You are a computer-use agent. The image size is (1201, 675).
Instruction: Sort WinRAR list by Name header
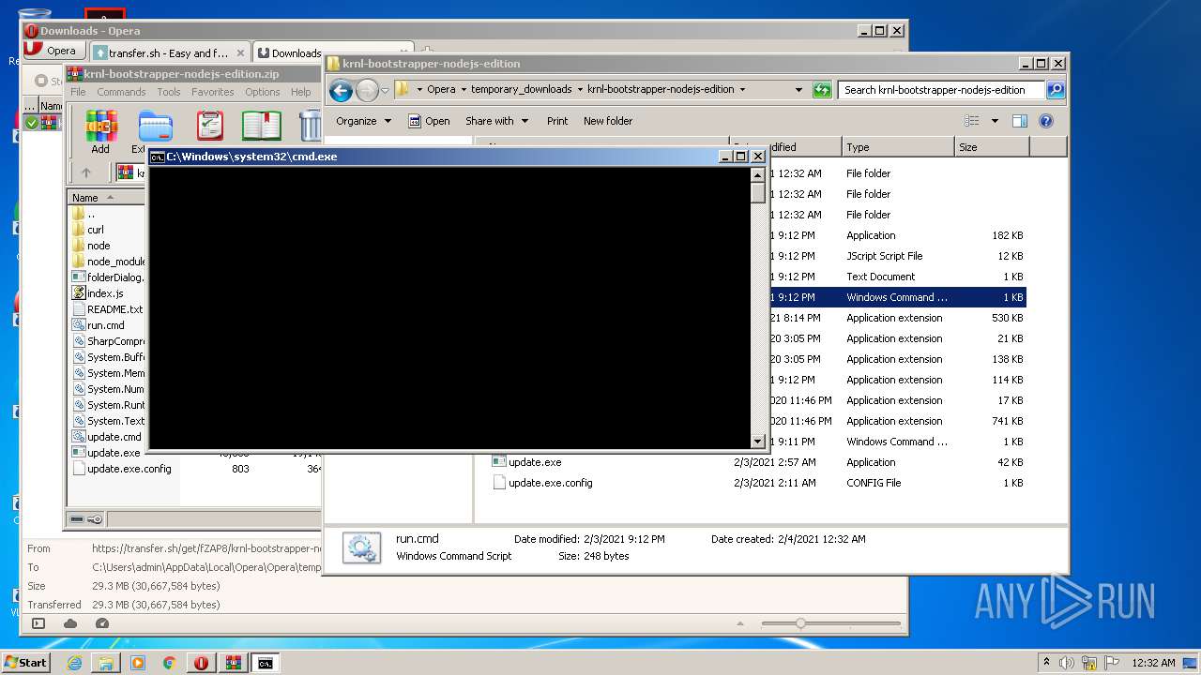[105, 198]
